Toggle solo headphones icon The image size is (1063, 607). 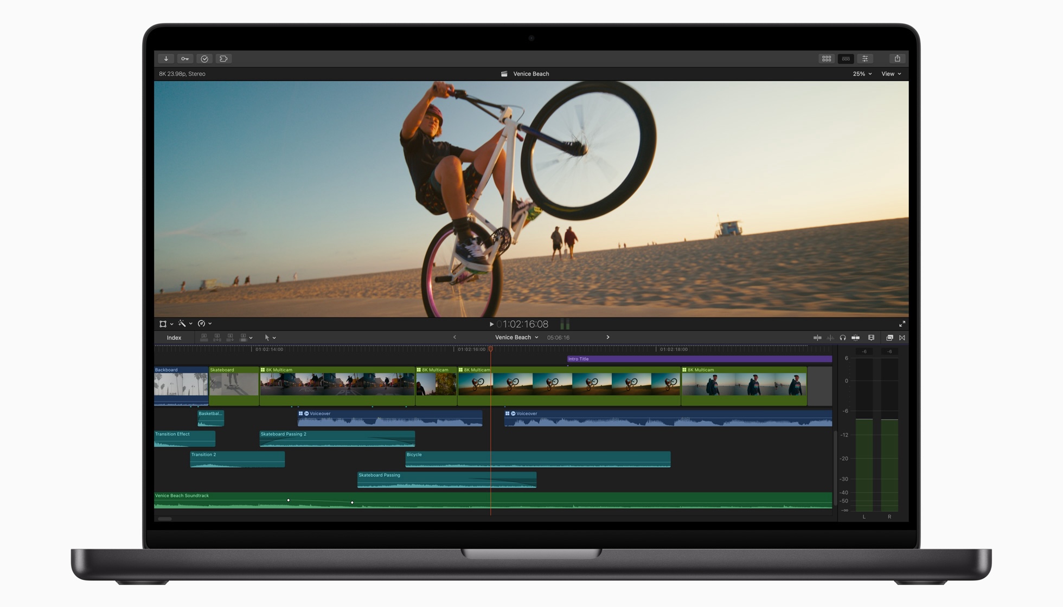pyautogui.click(x=843, y=338)
